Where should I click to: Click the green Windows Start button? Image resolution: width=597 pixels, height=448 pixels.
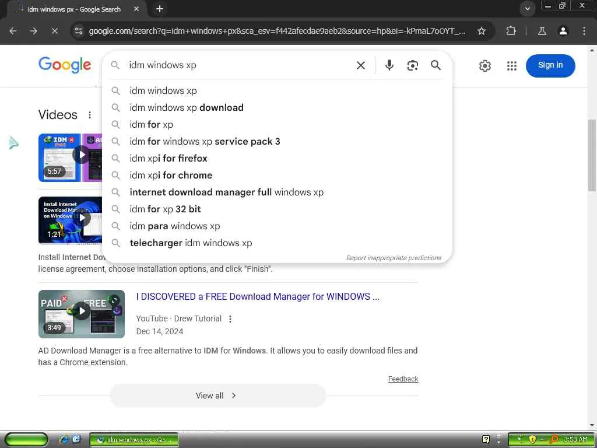[x=26, y=440]
